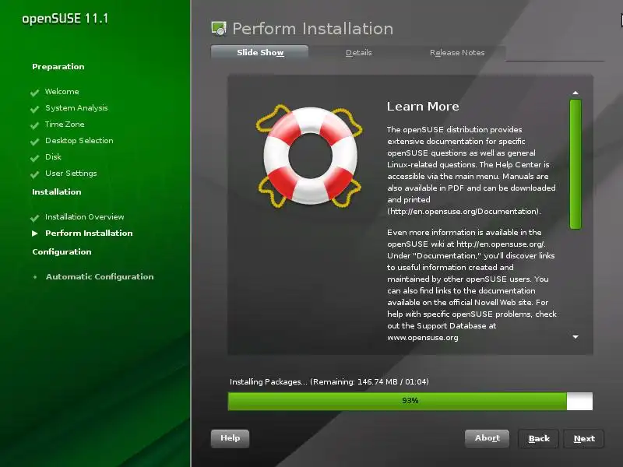
Task: Click the checkmark beside Disk
Action: [x=35, y=157]
